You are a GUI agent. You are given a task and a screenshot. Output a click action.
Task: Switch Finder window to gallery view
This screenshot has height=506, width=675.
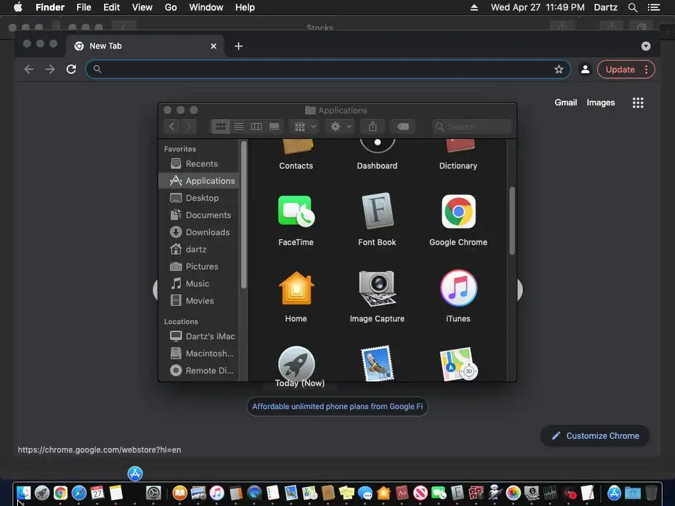[274, 126]
